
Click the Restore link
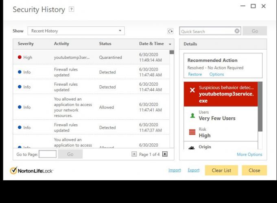[195, 74]
